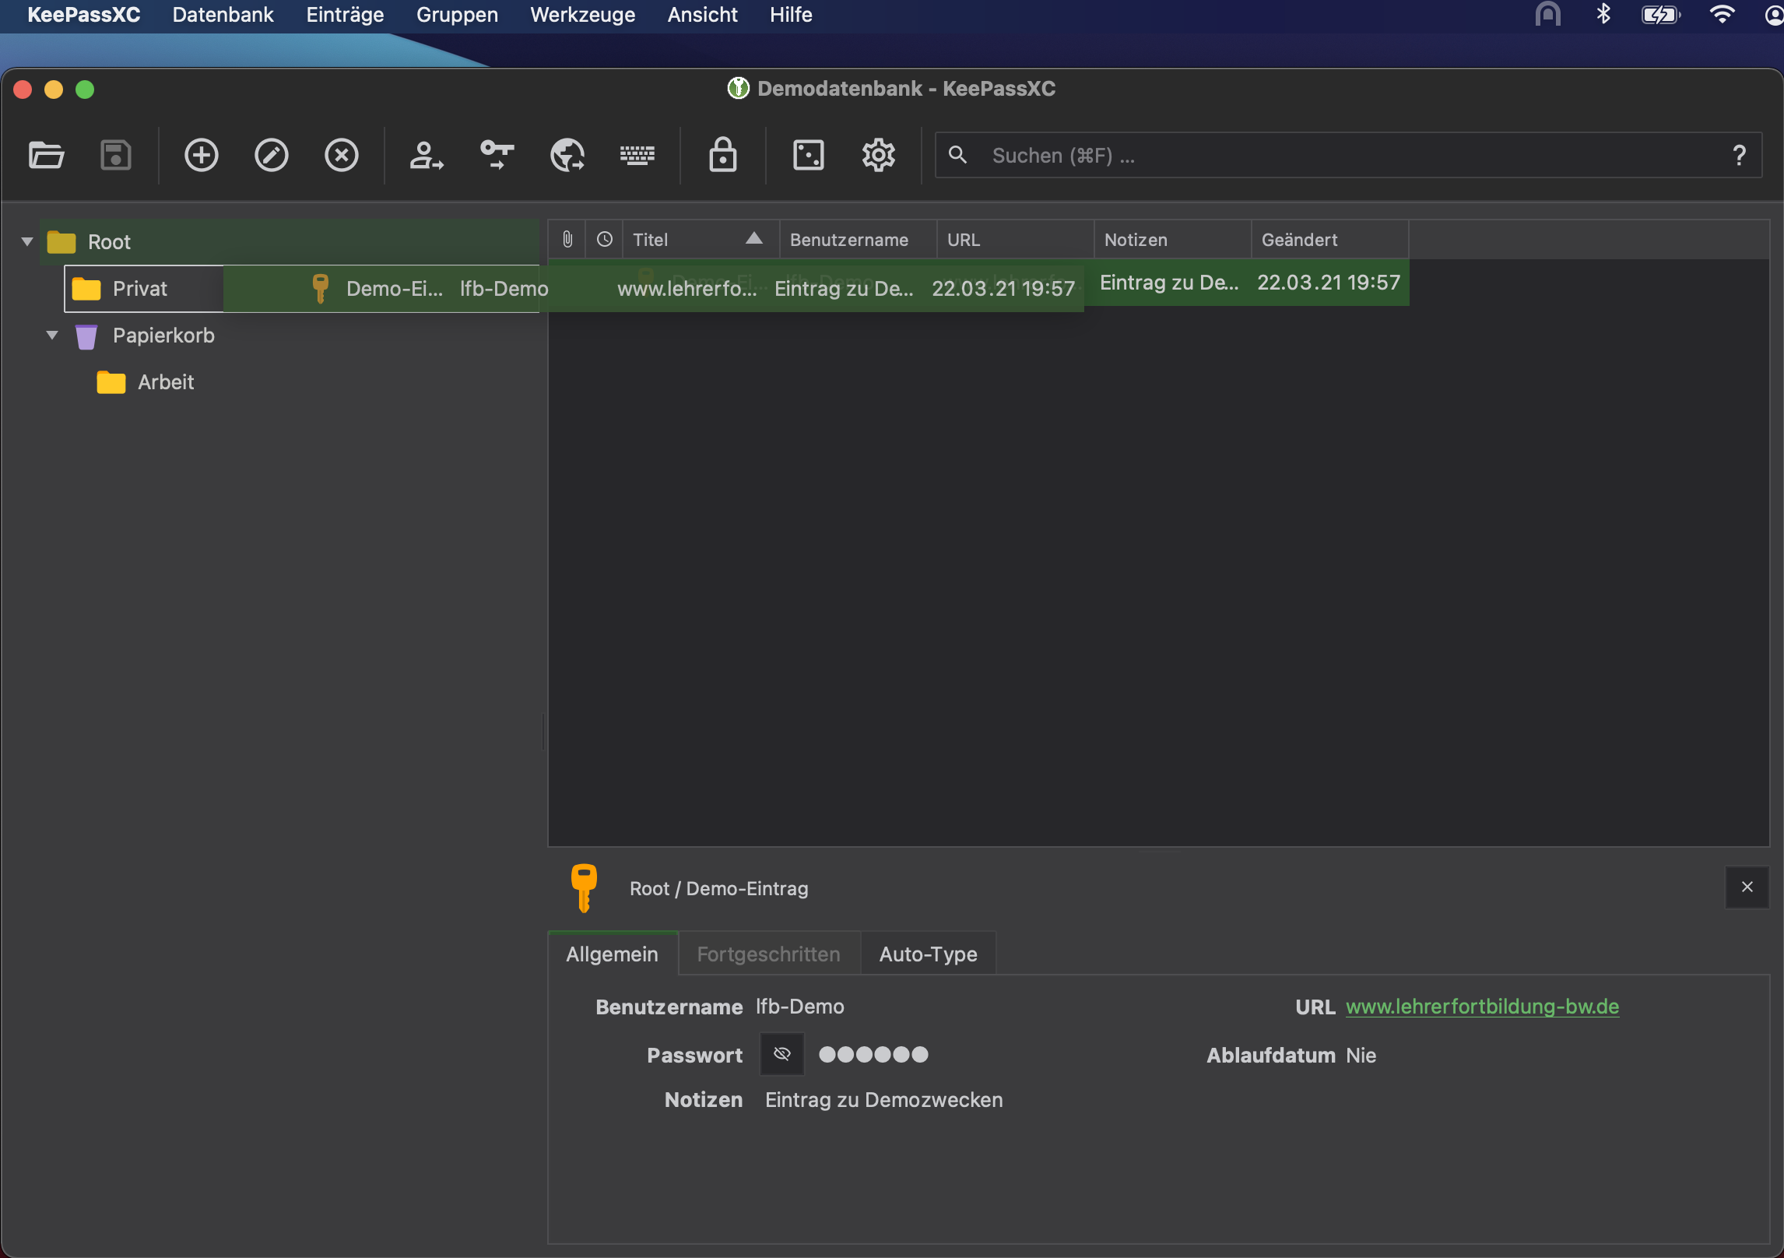Click the open database folder icon

(46, 156)
